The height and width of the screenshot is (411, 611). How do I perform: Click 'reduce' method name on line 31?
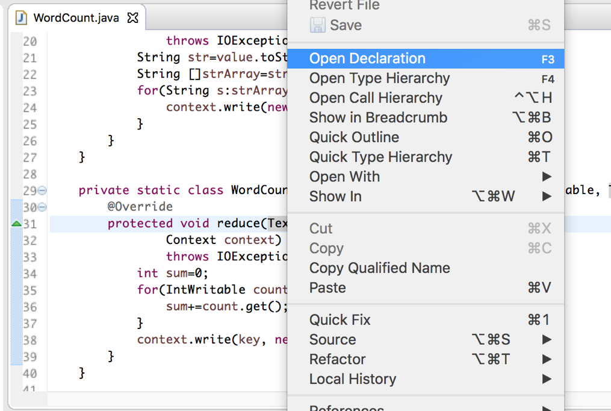click(x=238, y=224)
